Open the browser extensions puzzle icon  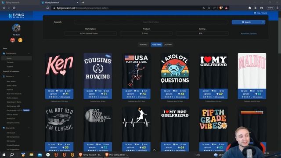[x=250, y=8]
